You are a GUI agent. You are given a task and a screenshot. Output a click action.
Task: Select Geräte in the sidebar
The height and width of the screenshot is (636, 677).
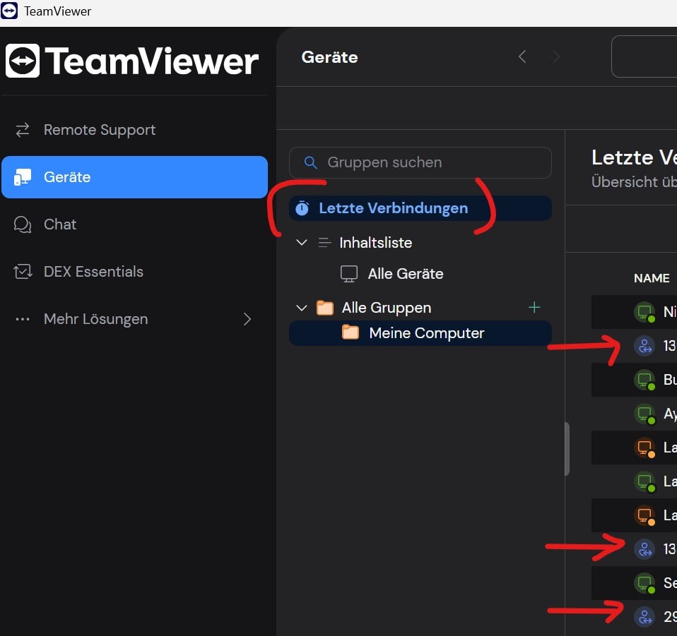135,177
